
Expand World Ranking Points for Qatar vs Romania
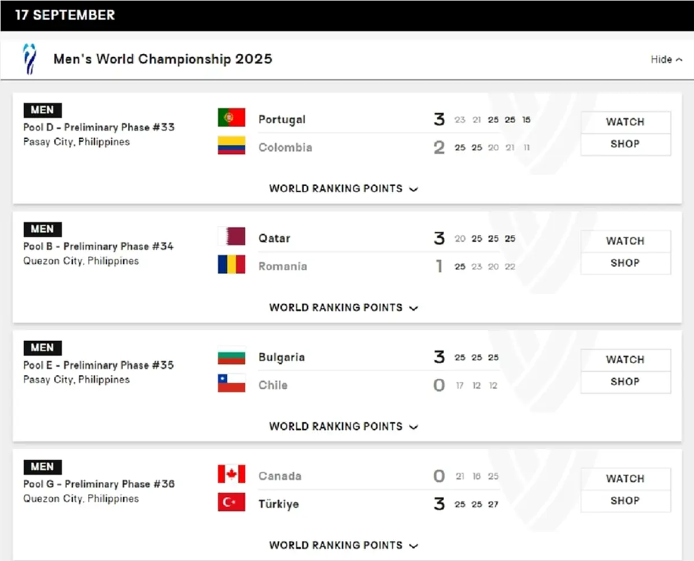click(344, 308)
